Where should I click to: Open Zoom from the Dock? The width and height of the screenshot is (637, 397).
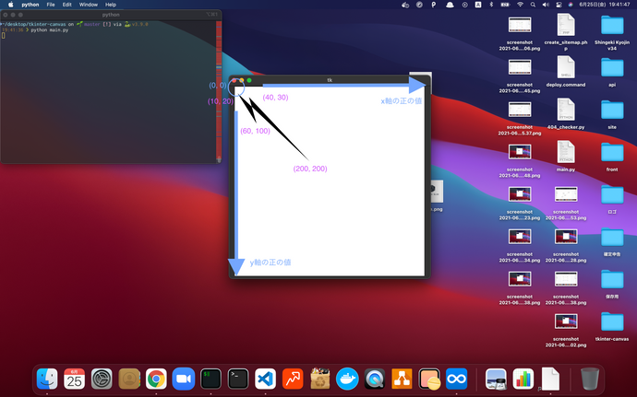tap(184, 379)
